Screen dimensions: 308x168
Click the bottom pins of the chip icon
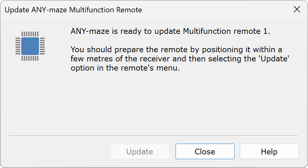point(30,58)
